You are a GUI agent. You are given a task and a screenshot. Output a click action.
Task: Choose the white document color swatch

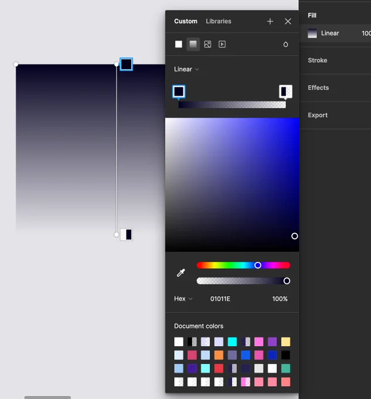tap(179, 341)
